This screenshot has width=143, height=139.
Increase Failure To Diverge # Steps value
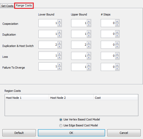[117, 65]
